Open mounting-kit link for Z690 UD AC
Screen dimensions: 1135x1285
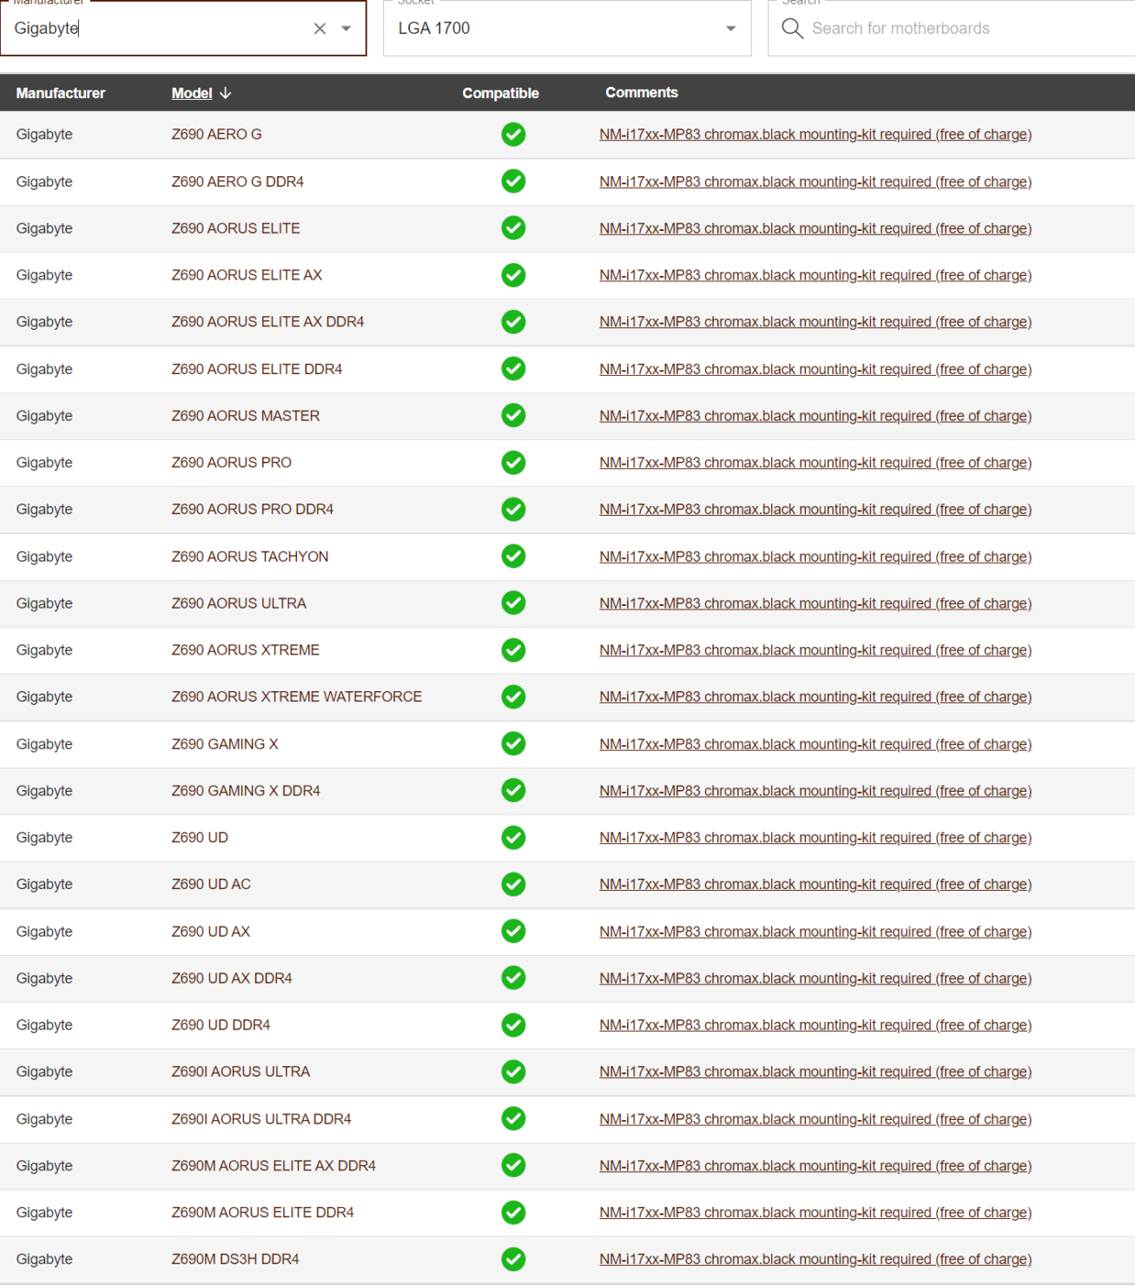815,885
